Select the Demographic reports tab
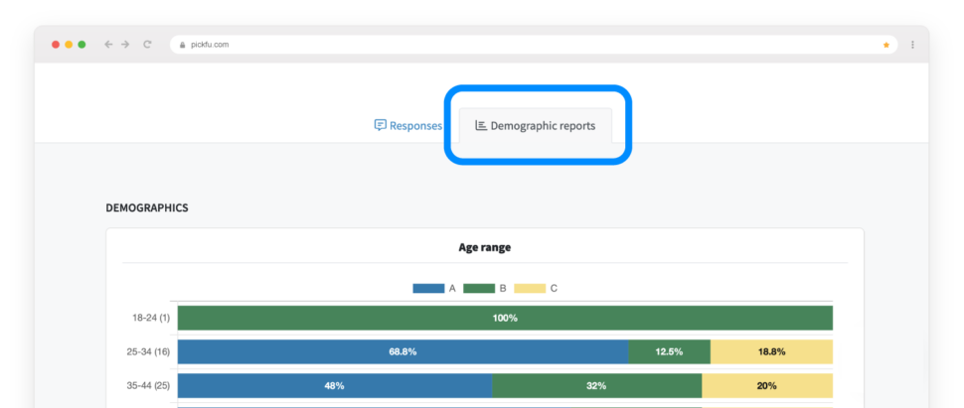Image resolution: width=964 pixels, height=408 pixels. pos(536,125)
